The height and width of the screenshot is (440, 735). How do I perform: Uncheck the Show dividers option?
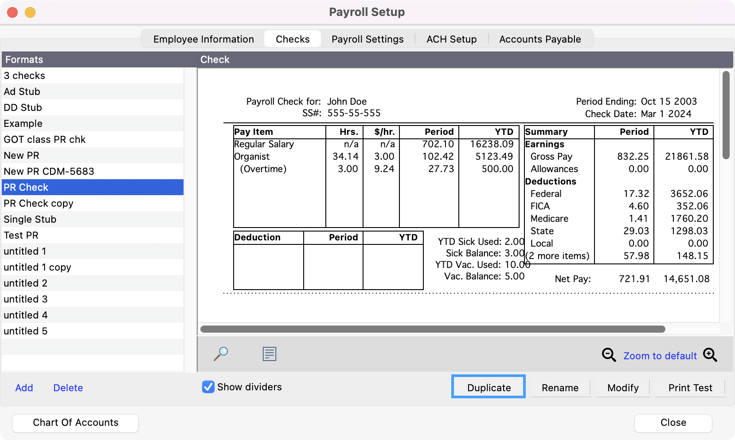208,387
